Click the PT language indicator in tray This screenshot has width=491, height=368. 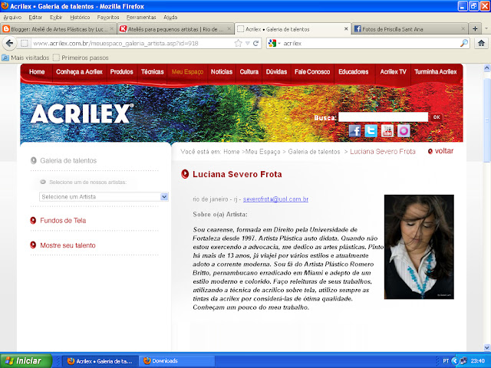[x=446, y=361]
